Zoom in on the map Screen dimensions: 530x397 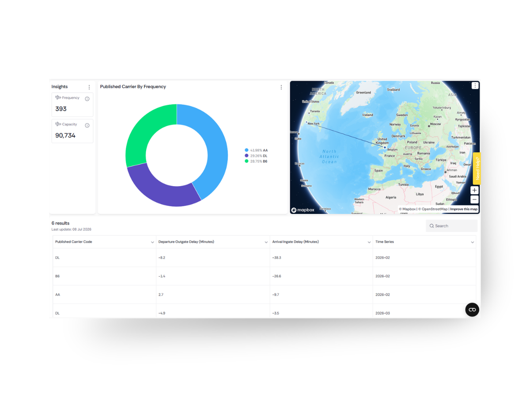(x=474, y=191)
